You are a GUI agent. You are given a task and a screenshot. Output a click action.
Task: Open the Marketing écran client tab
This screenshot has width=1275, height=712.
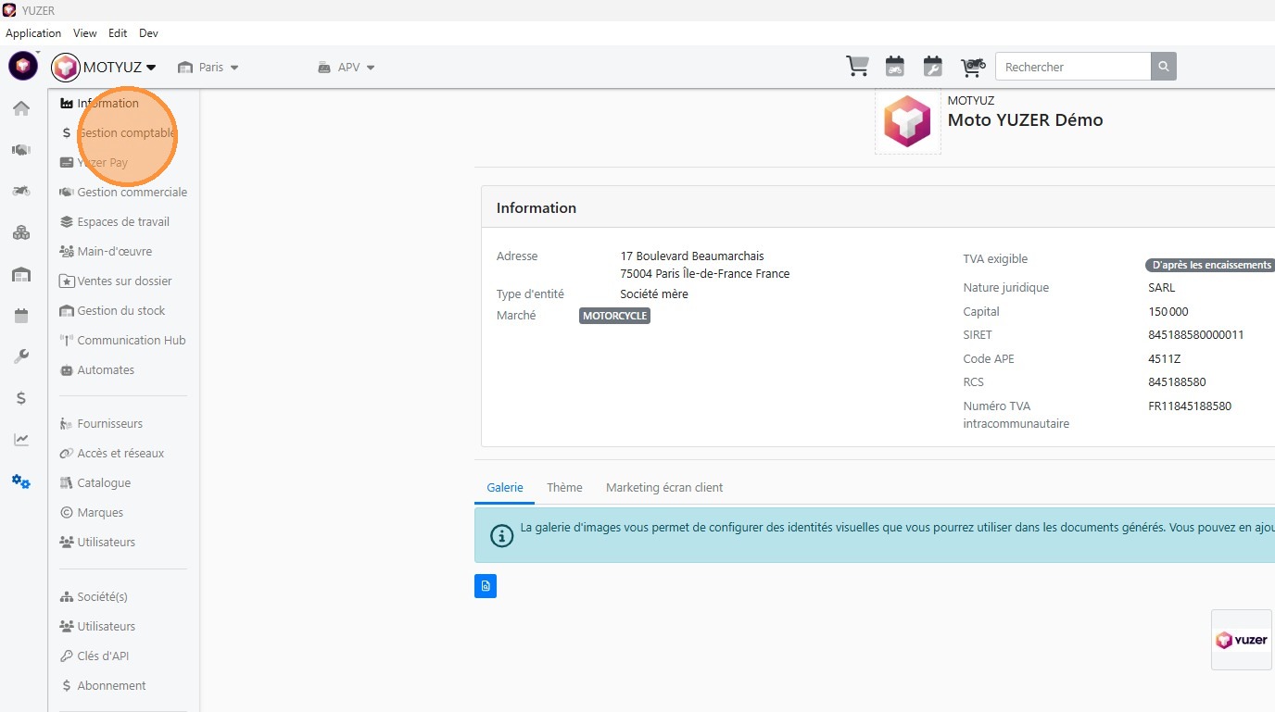[664, 487]
